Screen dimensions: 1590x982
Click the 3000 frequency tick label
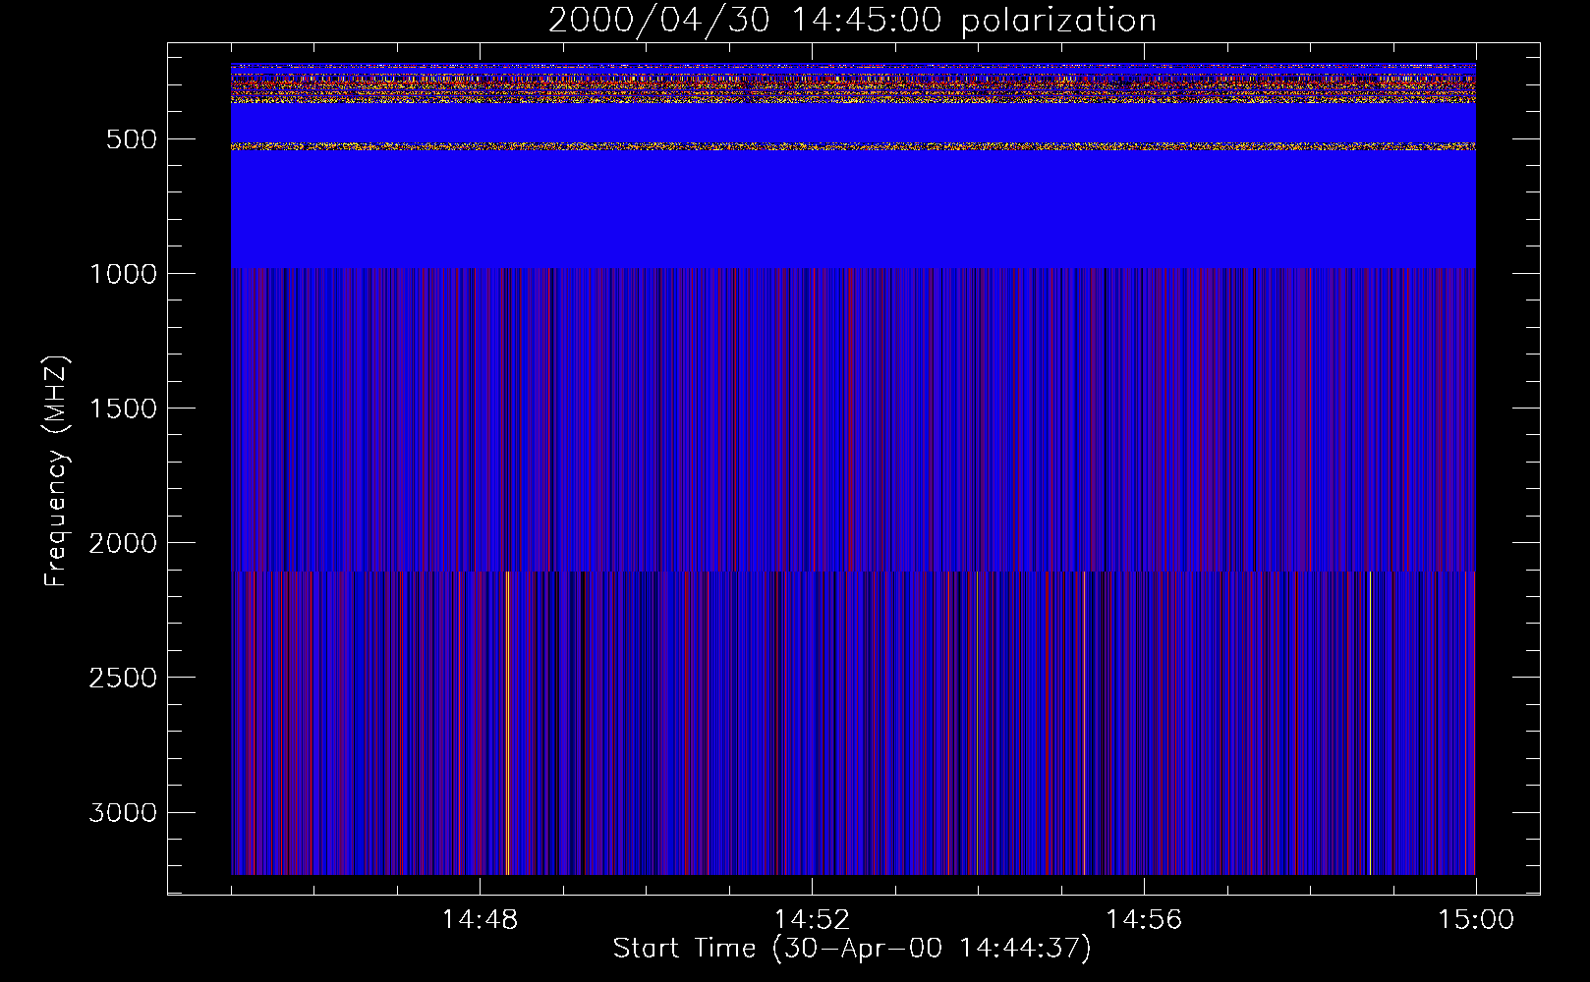click(x=123, y=813)
